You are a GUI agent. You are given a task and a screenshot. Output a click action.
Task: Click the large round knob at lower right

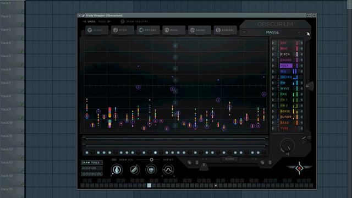pyautogui.click(x=287, y=145)
